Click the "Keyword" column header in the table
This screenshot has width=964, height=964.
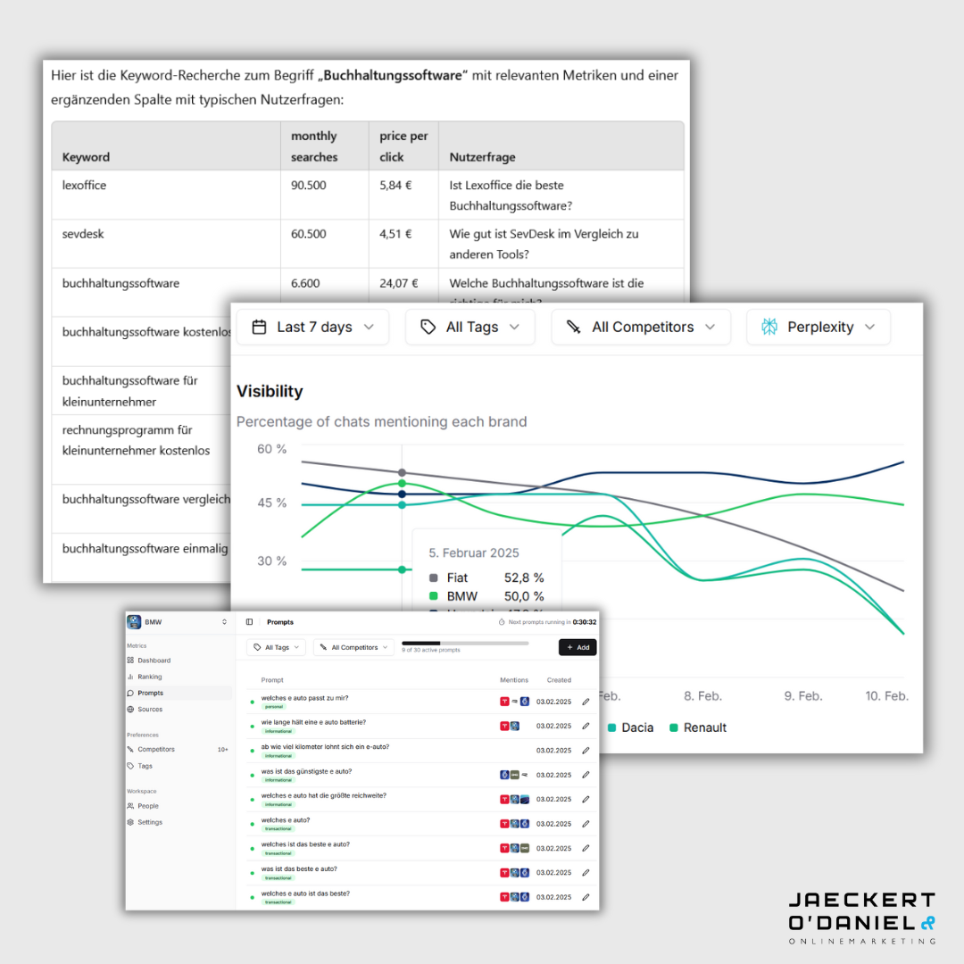(86, 157)
